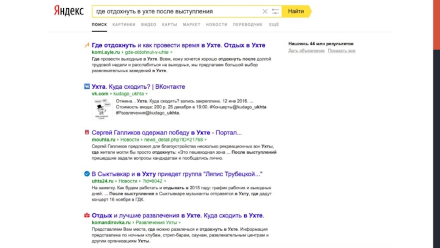Open mouhta.ru Новости breadcrumb
This screenshot has width=440, height=248.
130,139
